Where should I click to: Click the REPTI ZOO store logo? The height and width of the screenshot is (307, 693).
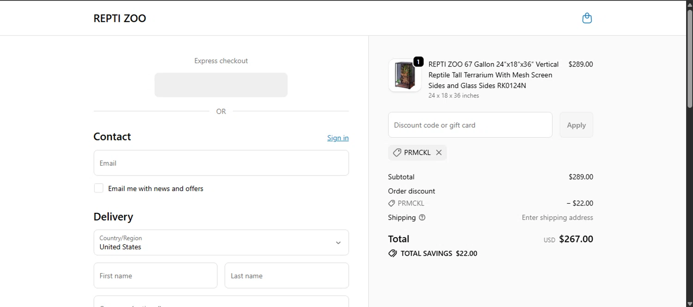[120, 18]
